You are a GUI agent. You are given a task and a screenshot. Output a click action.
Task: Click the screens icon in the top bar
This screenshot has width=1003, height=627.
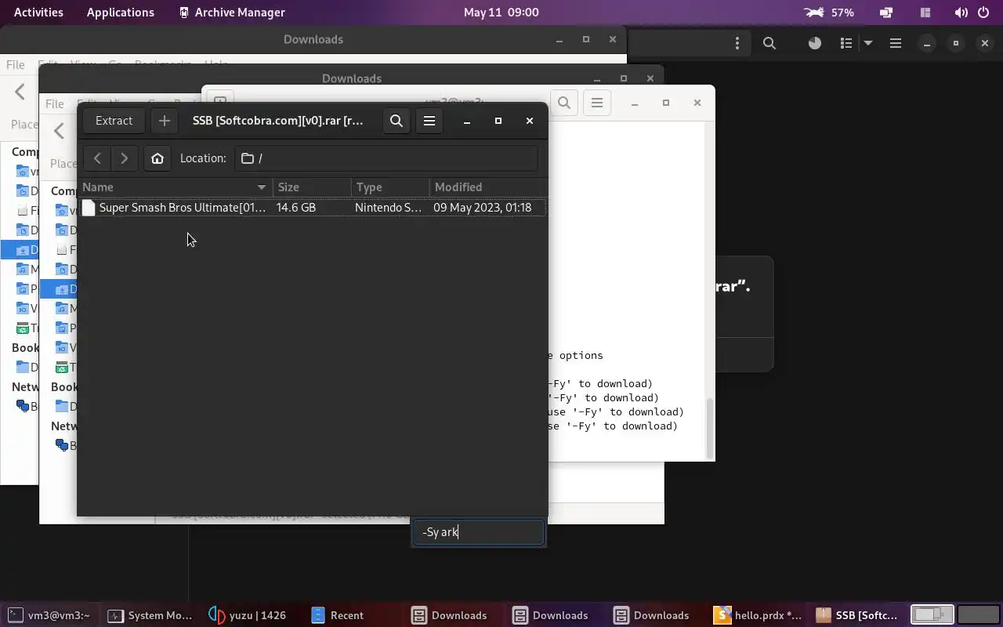click(x=886, y=13)
